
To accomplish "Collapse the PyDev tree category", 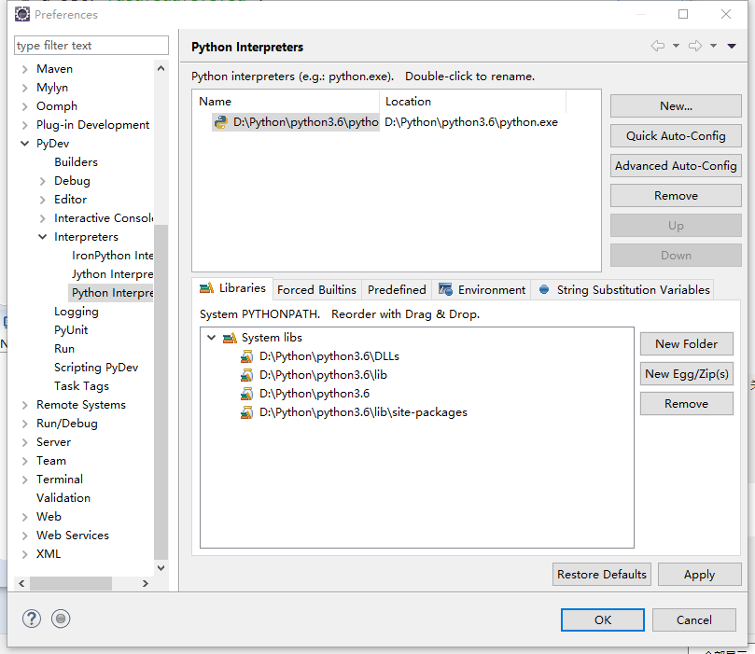I will 25,144.
